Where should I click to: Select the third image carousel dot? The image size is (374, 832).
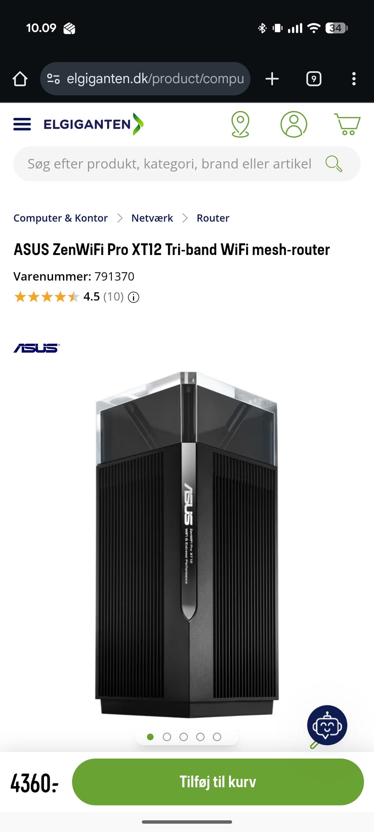pos(183,737)
